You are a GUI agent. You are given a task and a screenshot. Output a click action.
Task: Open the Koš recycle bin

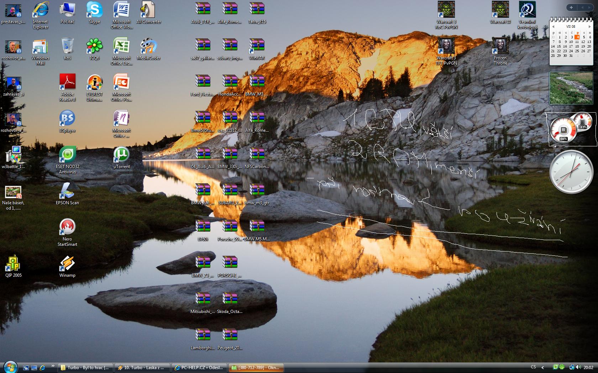coord(67,47)
